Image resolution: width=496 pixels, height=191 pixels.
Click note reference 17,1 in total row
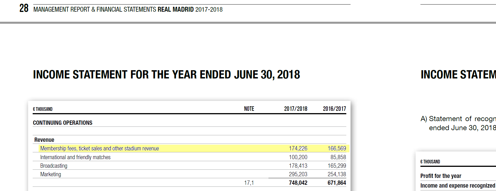coord(249,183)
